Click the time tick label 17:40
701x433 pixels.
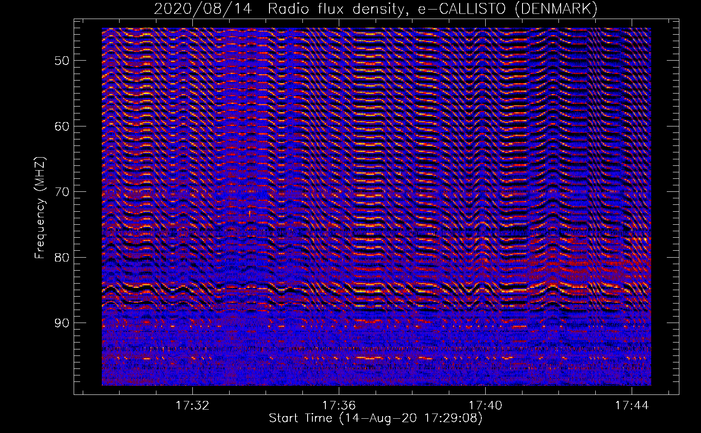coord(485,406)
